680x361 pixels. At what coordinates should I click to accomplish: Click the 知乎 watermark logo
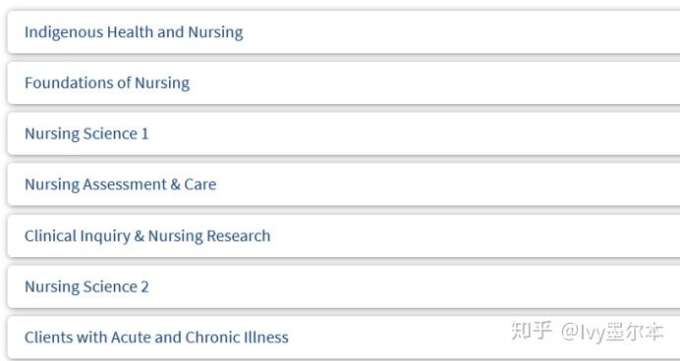[x=532, y=331]
